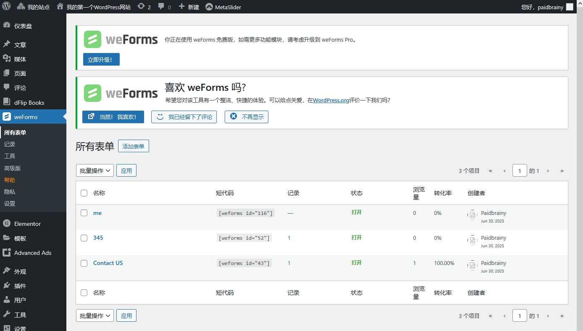Click the 添加表单 button
The width and height of the screenshot is (583, 331).
click(x=134, y=146)
